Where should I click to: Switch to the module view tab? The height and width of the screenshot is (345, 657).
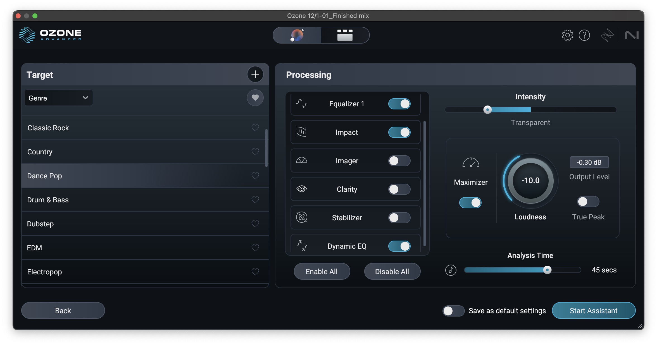tap(345, 35)
